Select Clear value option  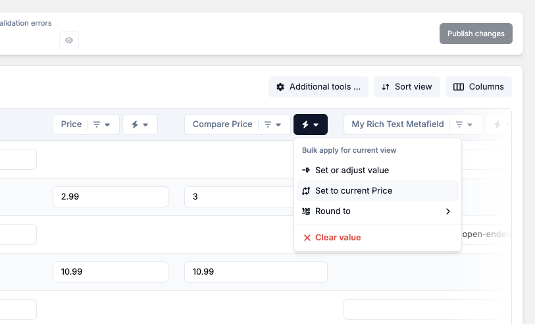point(338,238)
